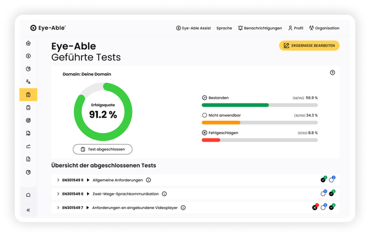This screenshot has width=370, height=236.
Task: Open the PDF file icon in the sidebar
Action: coord(28,134)
